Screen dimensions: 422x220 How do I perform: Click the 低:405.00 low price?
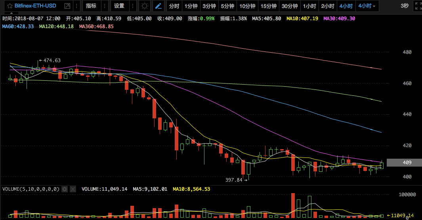click(139, 19)
